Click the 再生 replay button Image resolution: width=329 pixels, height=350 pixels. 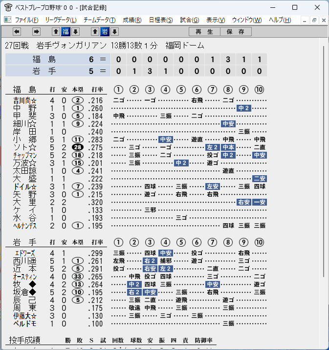tap(204, 31)
